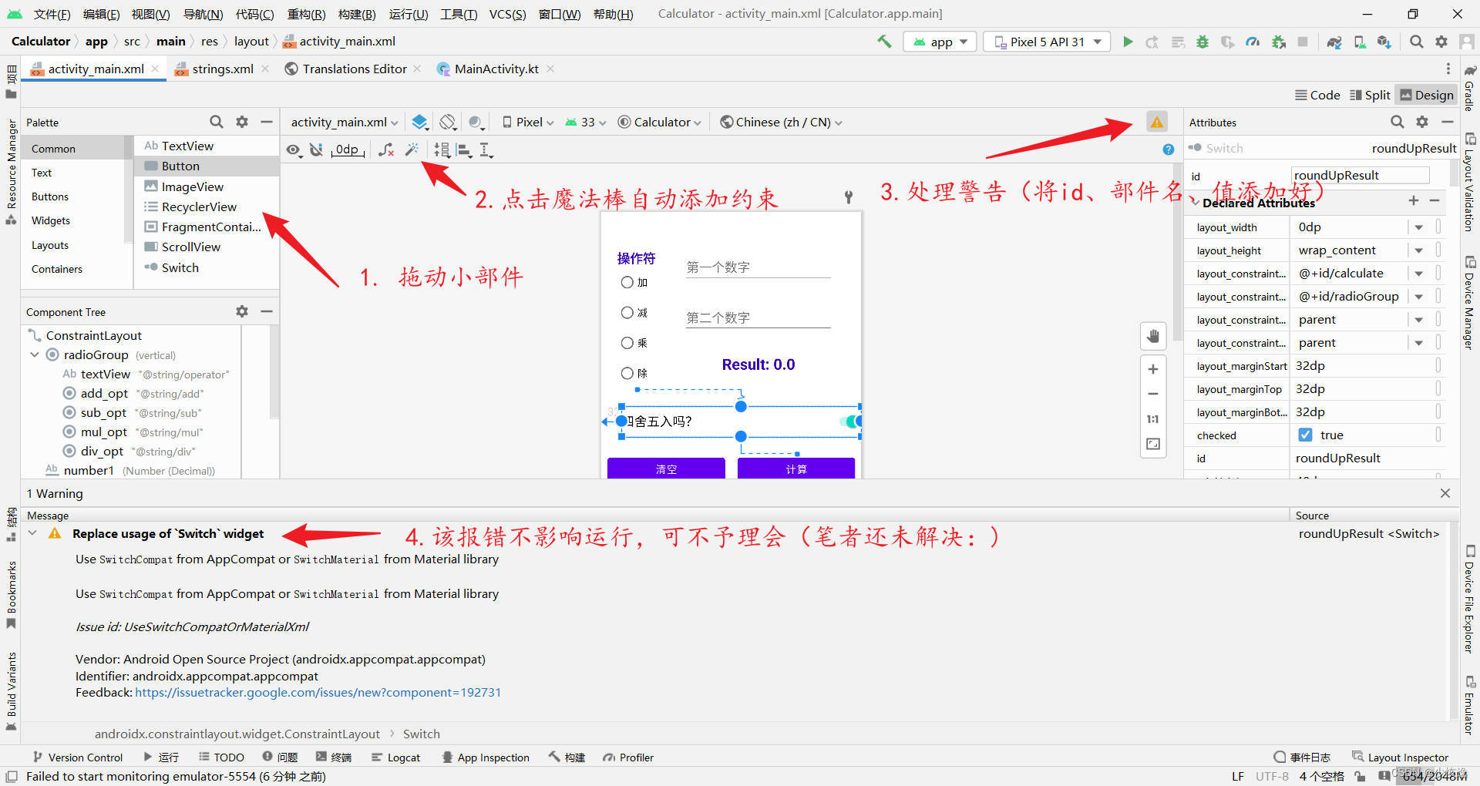Select the 乘 radio button in preview
Viewport: 1480px width, 786px height.
pyautogui.click(x=627, y=343)
